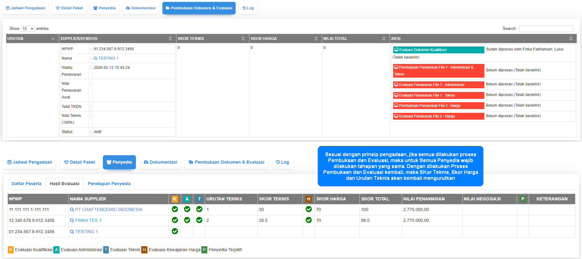
Task: Click the green P column header icon
Action: (x=523, y=199)
